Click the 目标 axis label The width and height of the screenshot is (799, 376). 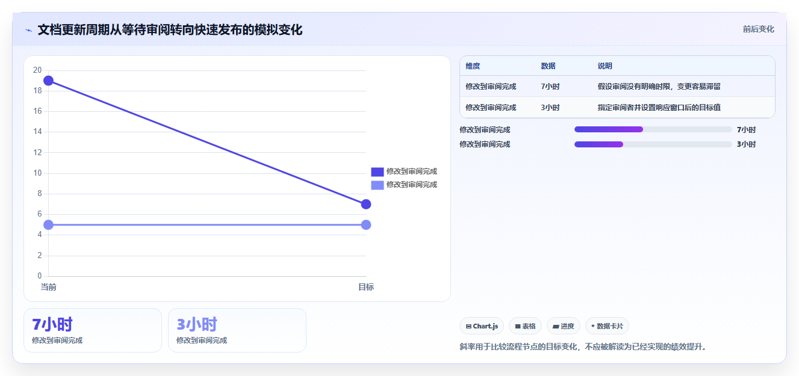(x=366, y=287)
